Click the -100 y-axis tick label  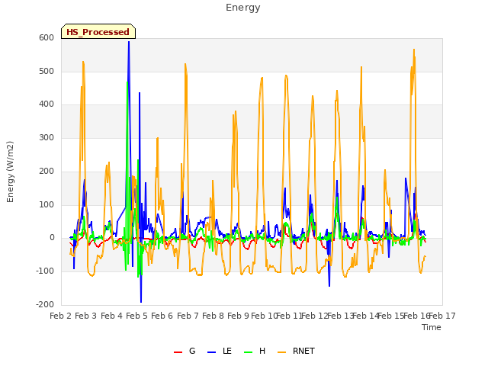tap(45, 271)
